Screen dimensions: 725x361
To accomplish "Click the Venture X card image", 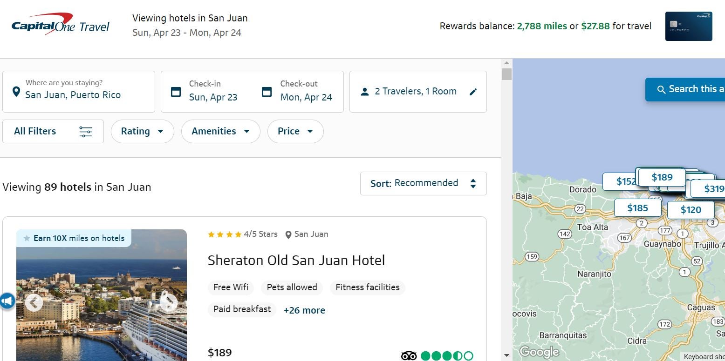I will point(688,26).
